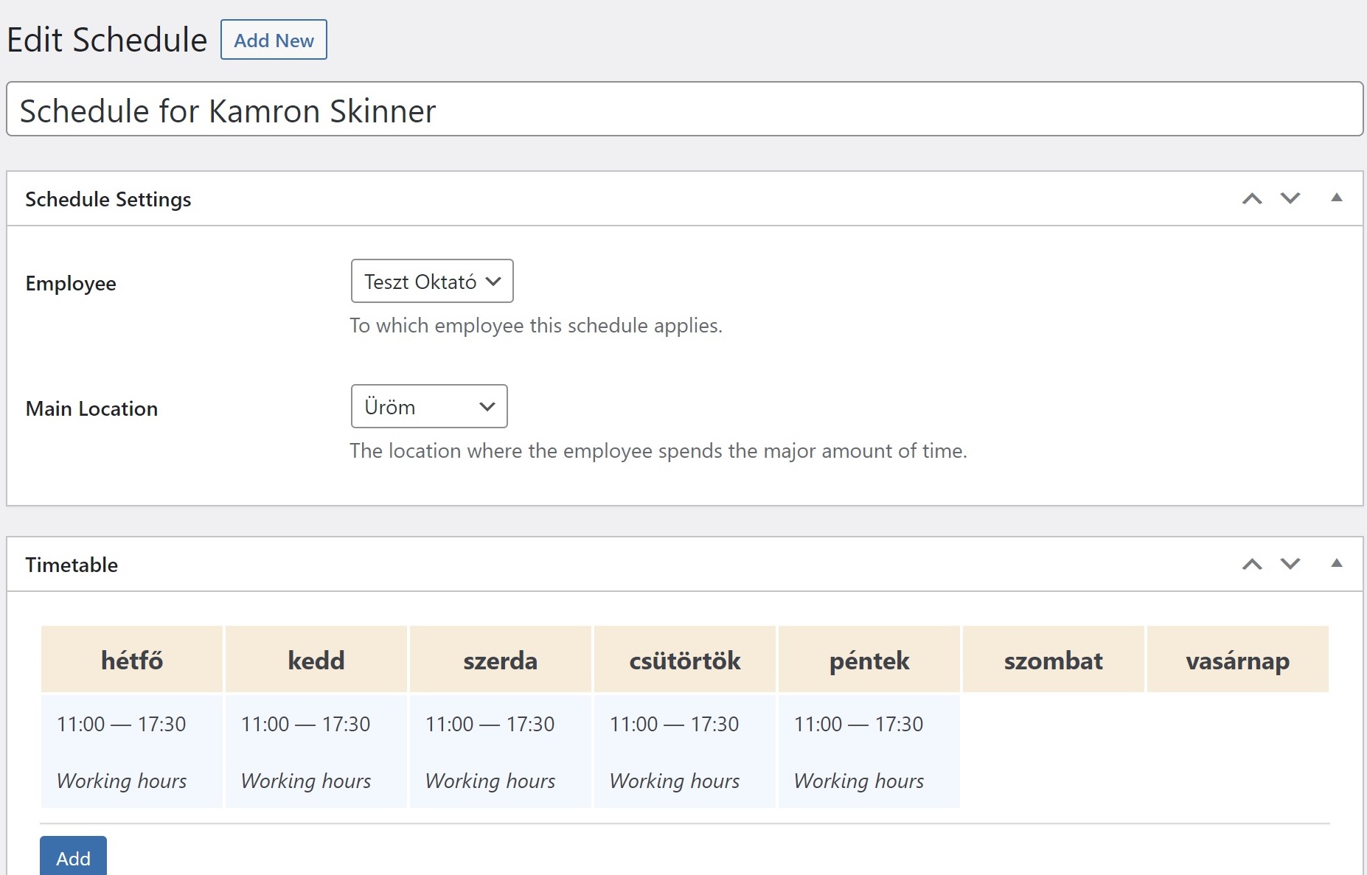This screenshot has width=1367, height=875.
Task: Move Timetable panel up
Action: (1251, 565)
